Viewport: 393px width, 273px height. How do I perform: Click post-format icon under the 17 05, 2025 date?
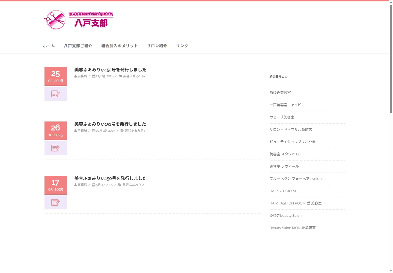pos(56,202)
